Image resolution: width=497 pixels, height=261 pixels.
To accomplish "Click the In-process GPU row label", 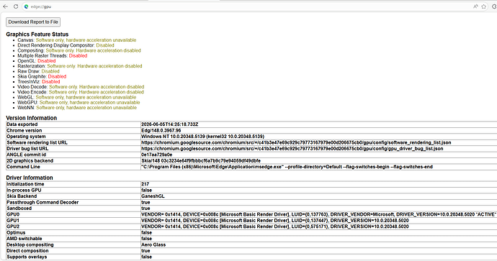I will point(24,190).
